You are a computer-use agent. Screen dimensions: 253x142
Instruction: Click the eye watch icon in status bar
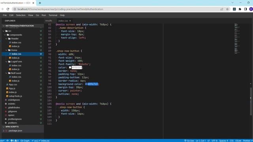tap(8, 141)
